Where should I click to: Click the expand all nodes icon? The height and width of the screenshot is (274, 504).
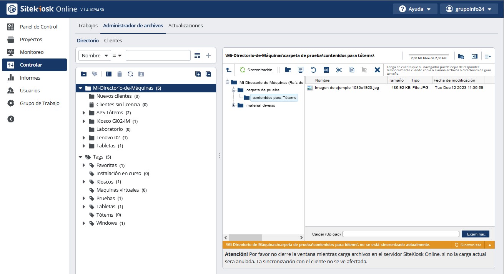198,74
